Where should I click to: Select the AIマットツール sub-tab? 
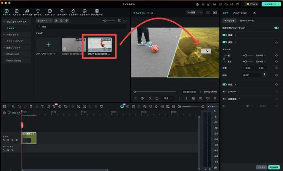(247, 21)
